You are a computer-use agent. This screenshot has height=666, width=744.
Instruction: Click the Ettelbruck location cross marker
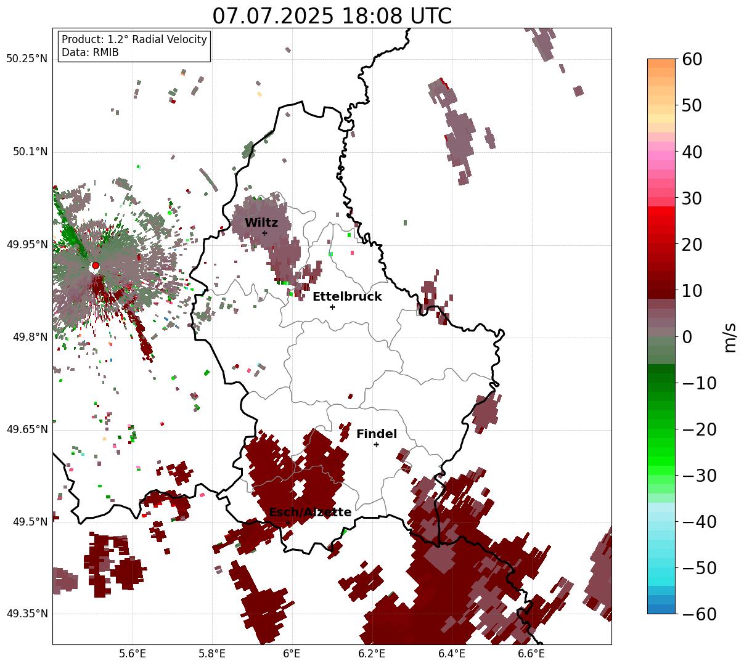tap(332, 307)
